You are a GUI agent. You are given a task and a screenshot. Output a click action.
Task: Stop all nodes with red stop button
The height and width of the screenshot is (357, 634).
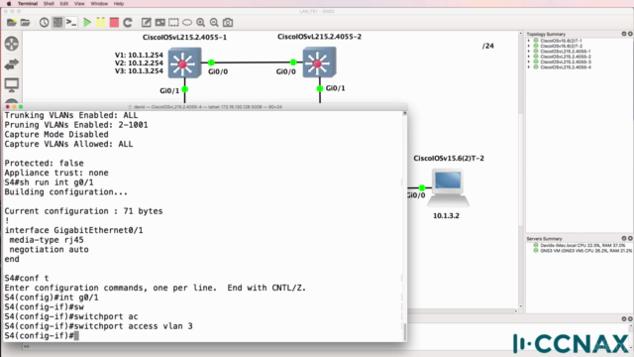point(114,22)
